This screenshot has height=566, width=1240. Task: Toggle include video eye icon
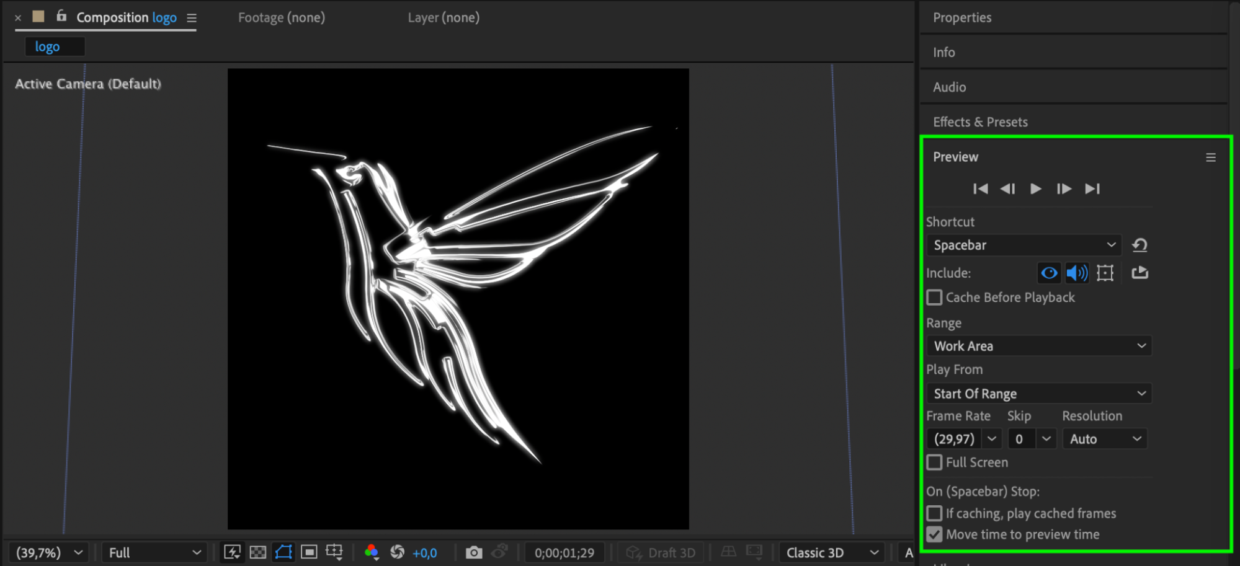click(x=1049, y=273)
